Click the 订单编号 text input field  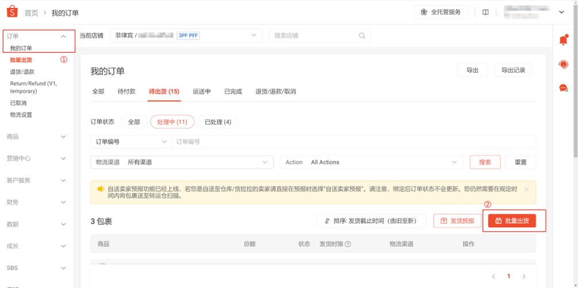coord(353,142)
